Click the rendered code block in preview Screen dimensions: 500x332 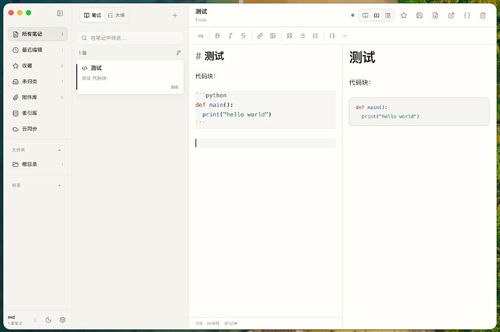(x=419, y=111)
